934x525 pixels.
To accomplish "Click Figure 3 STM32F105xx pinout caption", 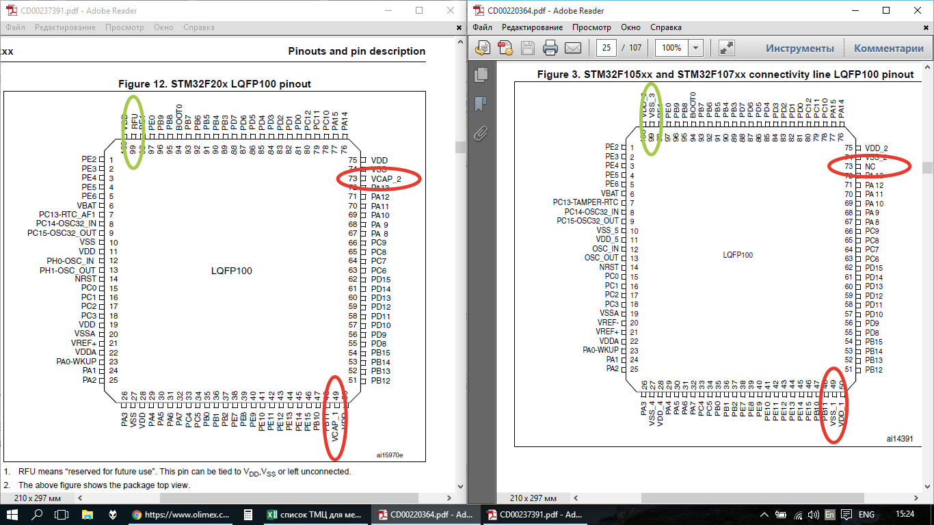I will [x=725, y=74].
